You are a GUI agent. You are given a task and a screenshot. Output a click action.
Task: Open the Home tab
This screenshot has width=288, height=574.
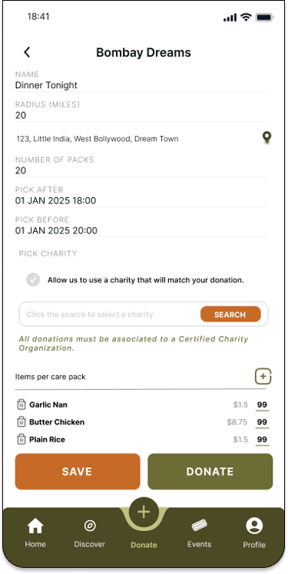[x=35, y=533]
